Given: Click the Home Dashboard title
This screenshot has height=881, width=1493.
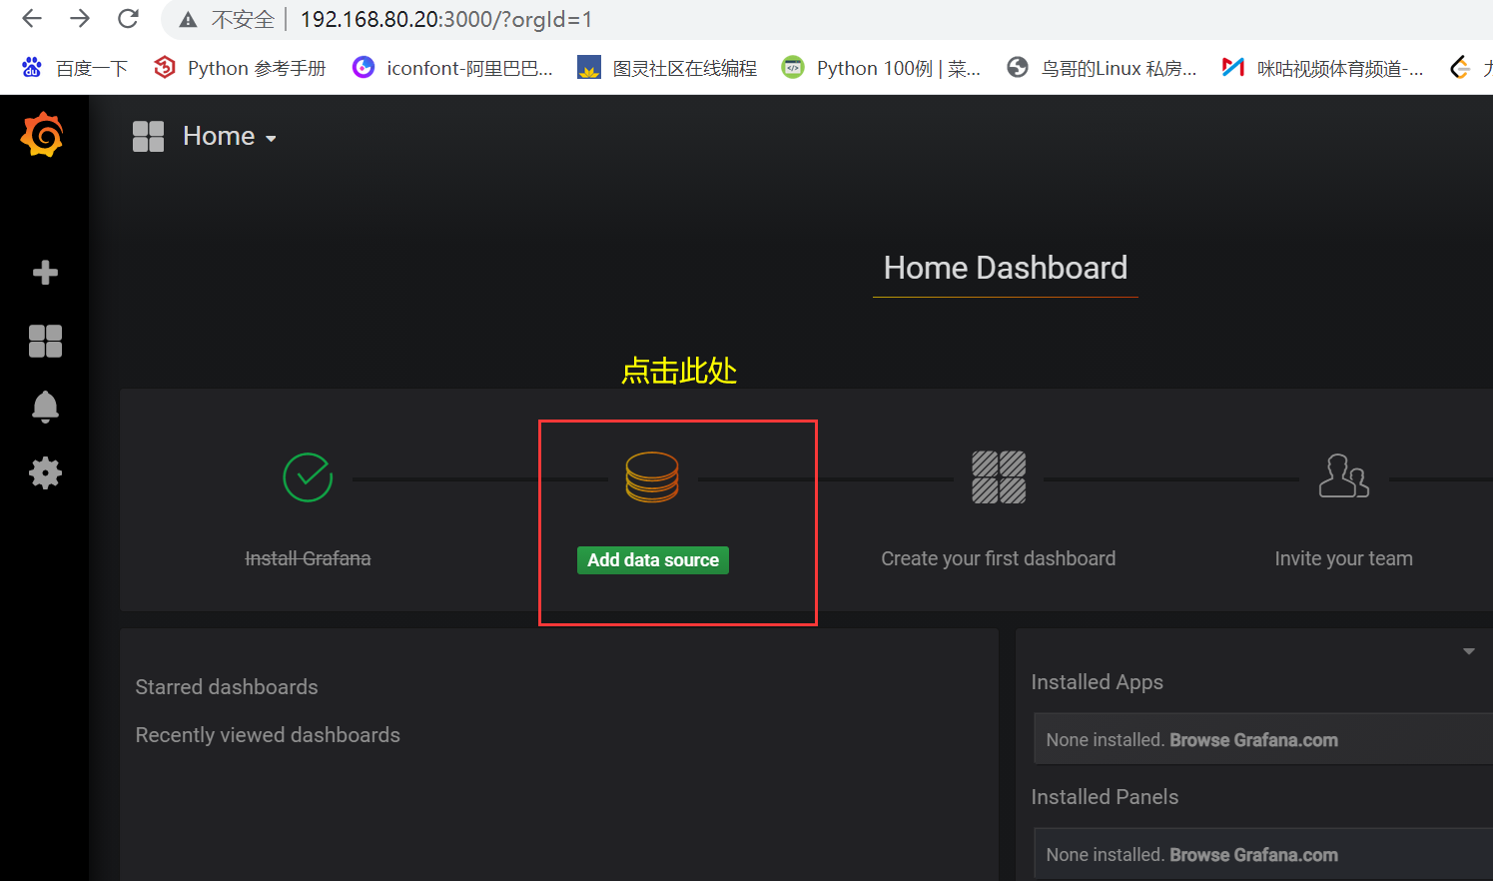Looking at the screenshot, I should [x=1006, y=268].
